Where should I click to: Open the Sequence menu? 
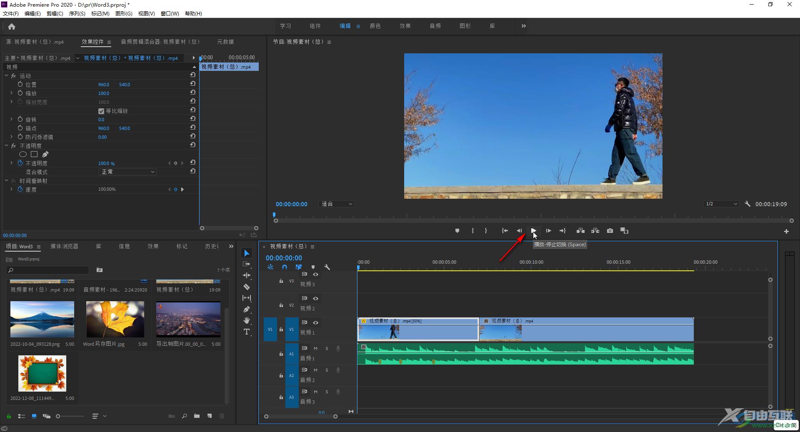(77, 14)
